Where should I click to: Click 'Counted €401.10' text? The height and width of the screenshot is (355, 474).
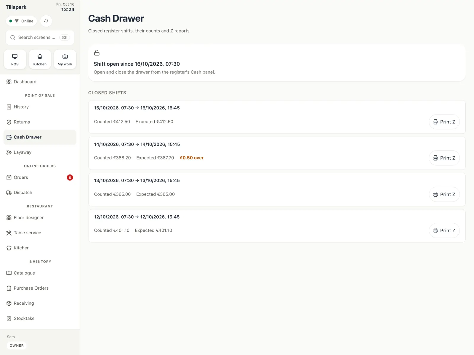pyautogui.click(x=112, y=230)
